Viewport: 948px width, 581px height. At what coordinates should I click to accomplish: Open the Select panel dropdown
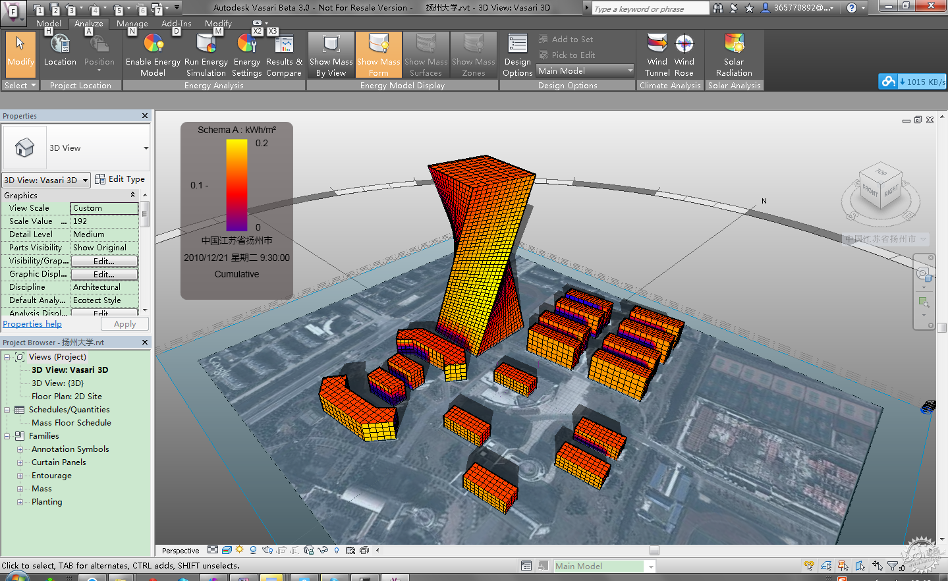pos(20,86)
